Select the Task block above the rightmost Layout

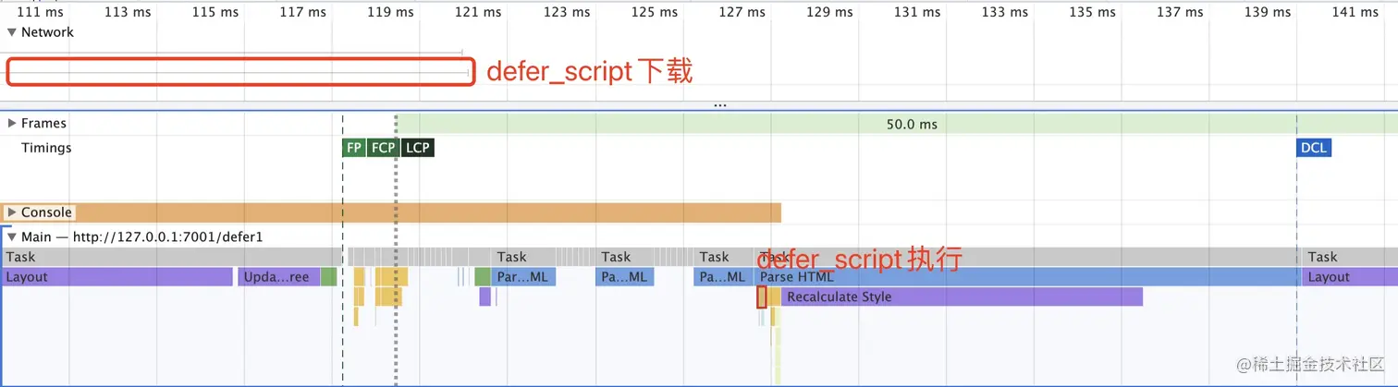pyautogui.click(x=1350, y=257)
